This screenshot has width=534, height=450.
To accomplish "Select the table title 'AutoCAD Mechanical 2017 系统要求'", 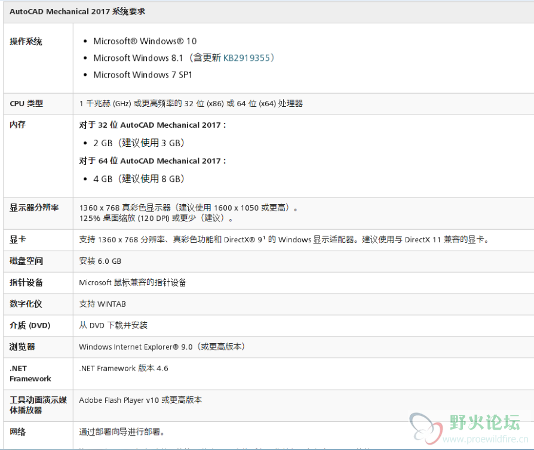I will [x=77, y=11].
